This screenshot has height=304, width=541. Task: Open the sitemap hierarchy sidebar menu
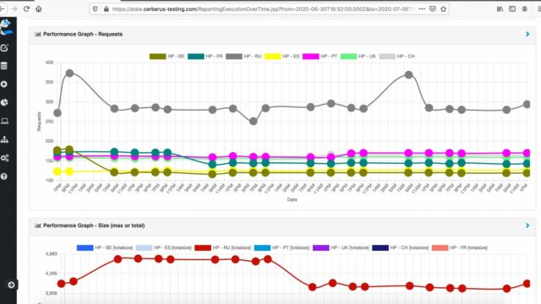(x=4, y=139)
